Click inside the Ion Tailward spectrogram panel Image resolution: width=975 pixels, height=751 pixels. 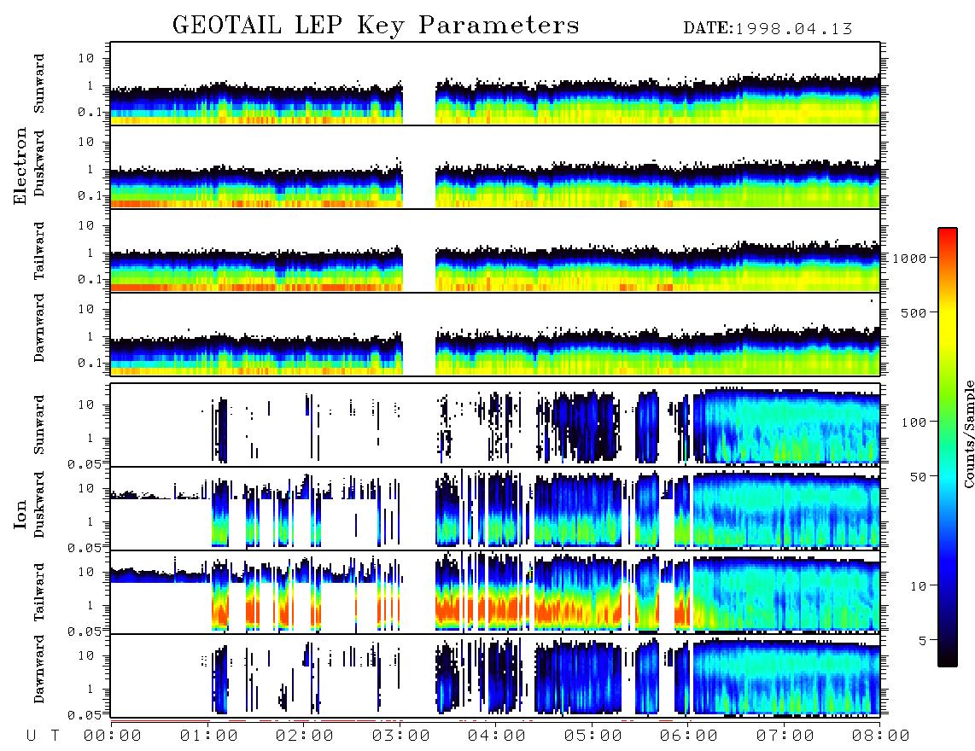tap(495, 592)
